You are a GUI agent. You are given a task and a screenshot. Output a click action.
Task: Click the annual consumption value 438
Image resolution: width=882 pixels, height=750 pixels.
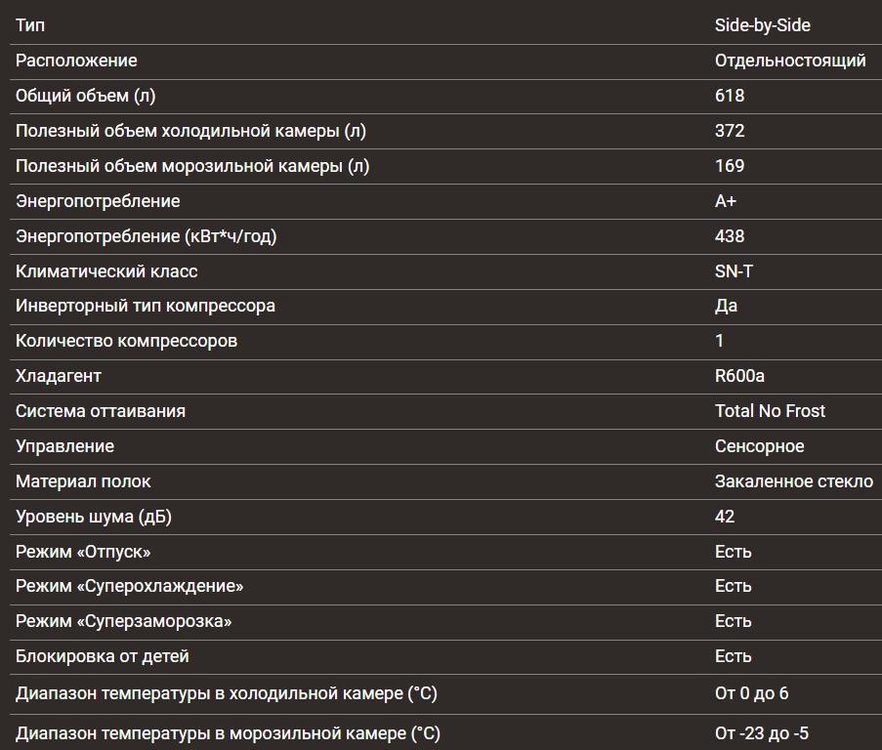click(730, 236)
